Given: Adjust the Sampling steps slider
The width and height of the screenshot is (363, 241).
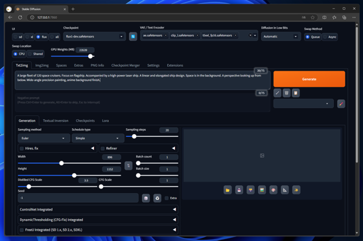Looking at the screenshot, I should click(x=152, y=137).
